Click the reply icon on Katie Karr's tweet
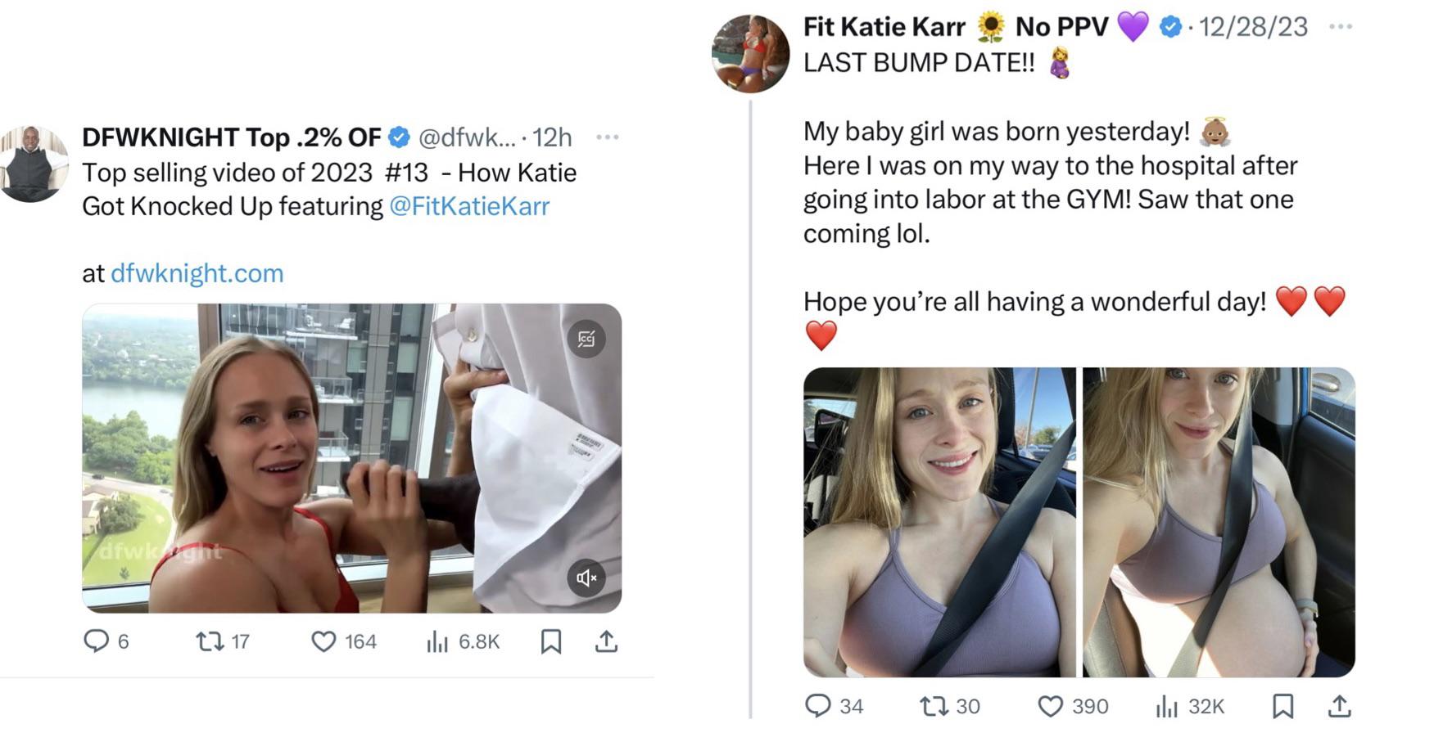This screenshot has height=742, width=1434. click(821, 705)
